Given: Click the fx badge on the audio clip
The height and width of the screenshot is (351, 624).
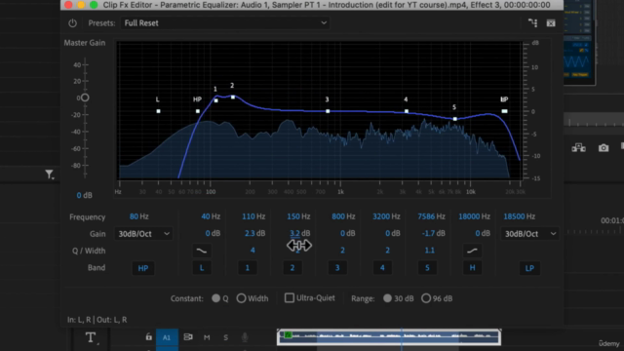Looking at the screenshot, I should point(288,335).
